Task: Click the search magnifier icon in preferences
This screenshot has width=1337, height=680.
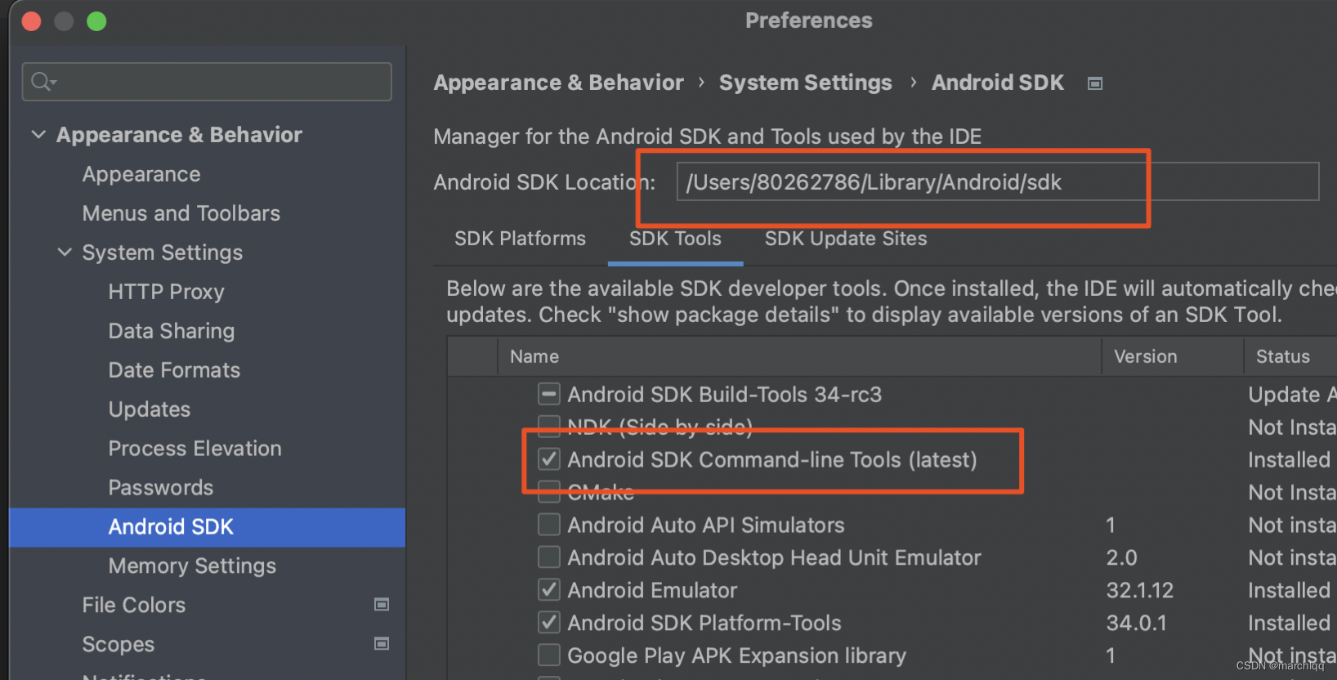Action: (42, 82)
